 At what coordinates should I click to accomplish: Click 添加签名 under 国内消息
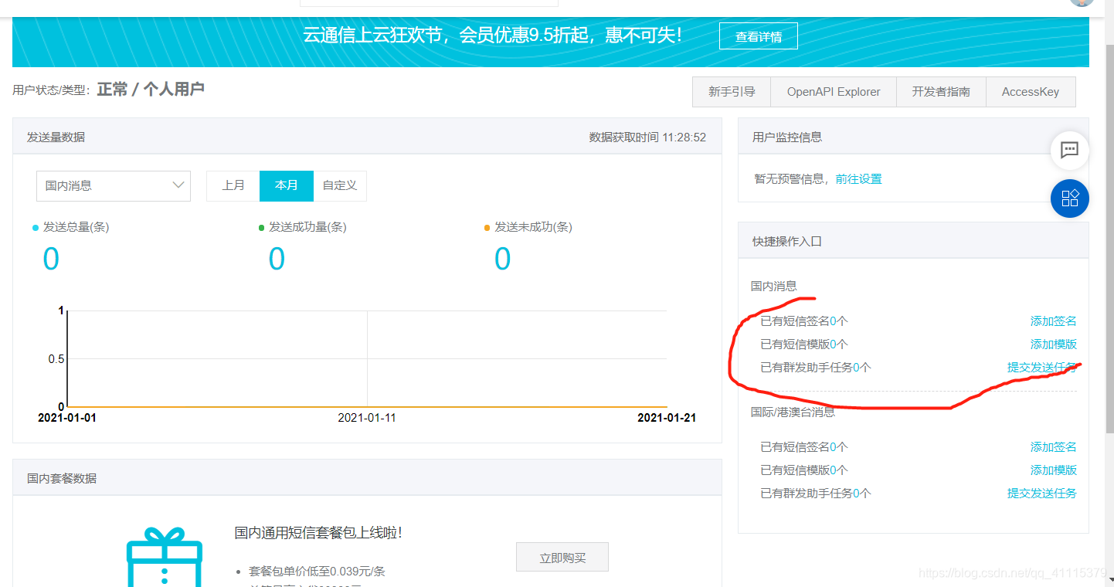pyautogui.click(x=1053, y=321)
